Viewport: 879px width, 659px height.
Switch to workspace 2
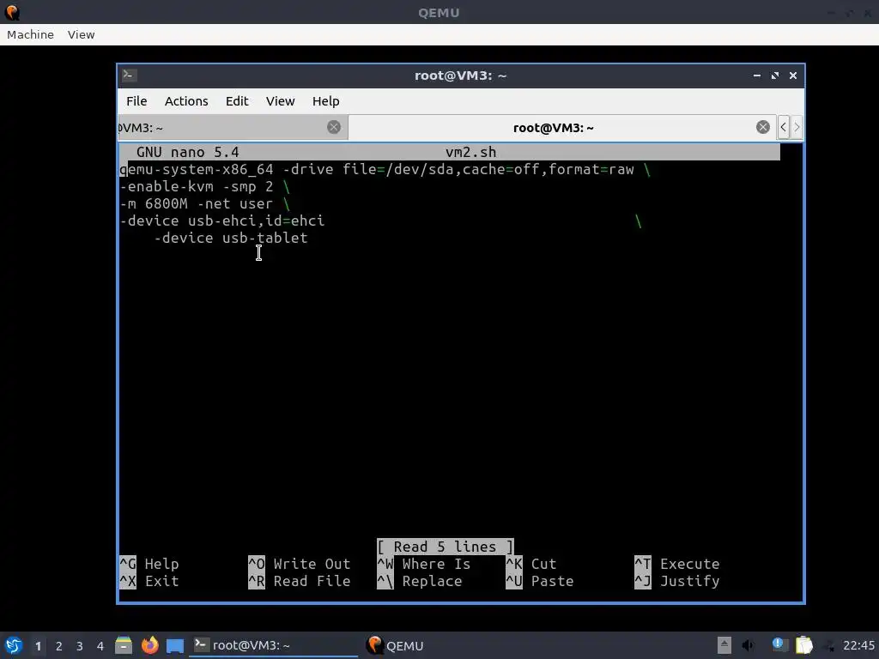[59, 646]
